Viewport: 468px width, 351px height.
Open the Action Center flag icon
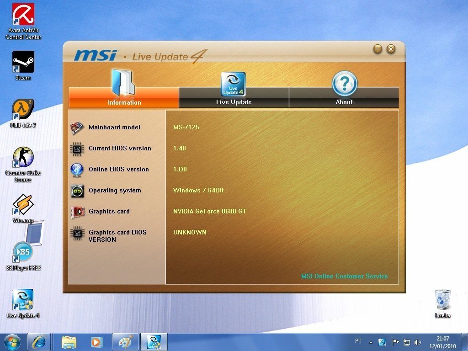coord(395,342)
